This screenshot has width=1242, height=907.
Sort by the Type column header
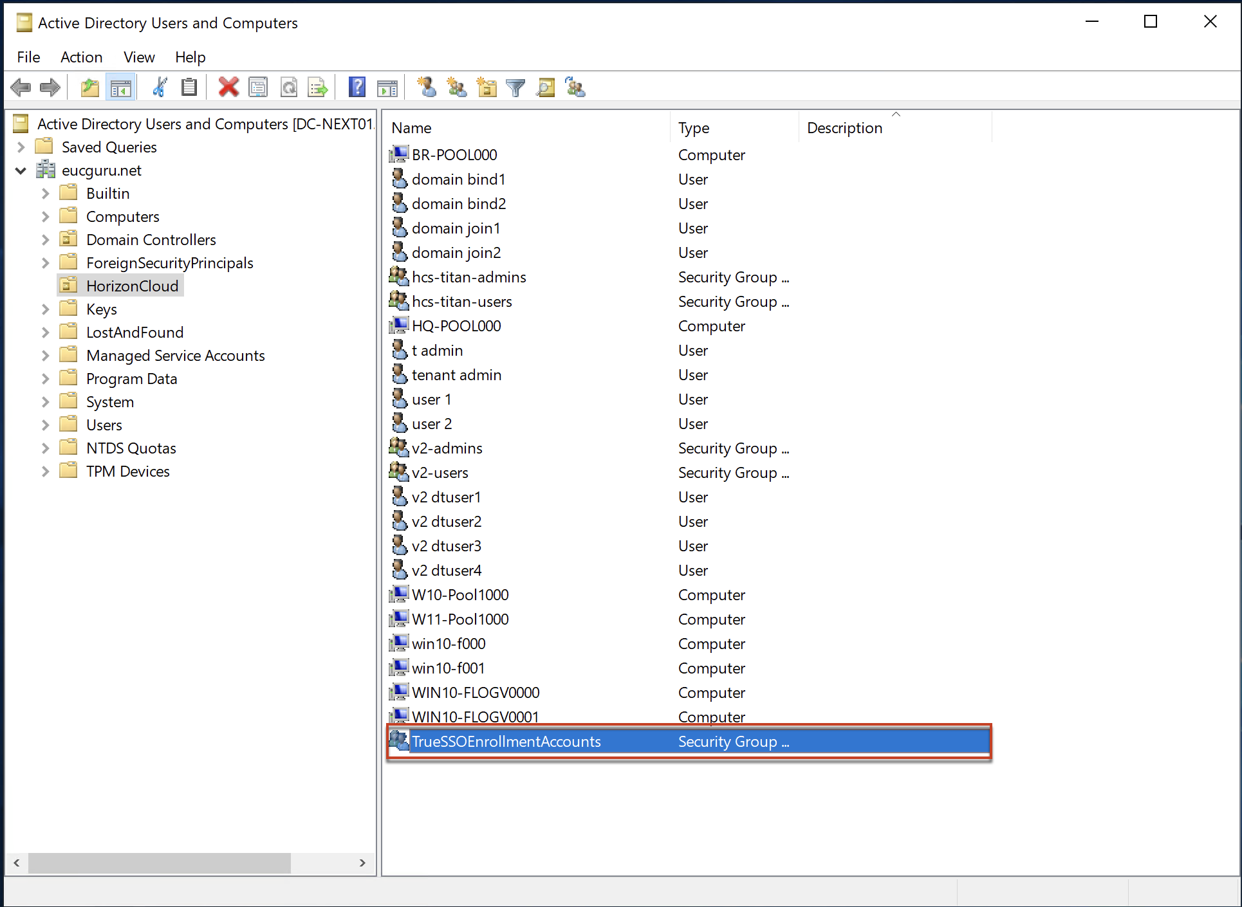click(x=735, y=127)
